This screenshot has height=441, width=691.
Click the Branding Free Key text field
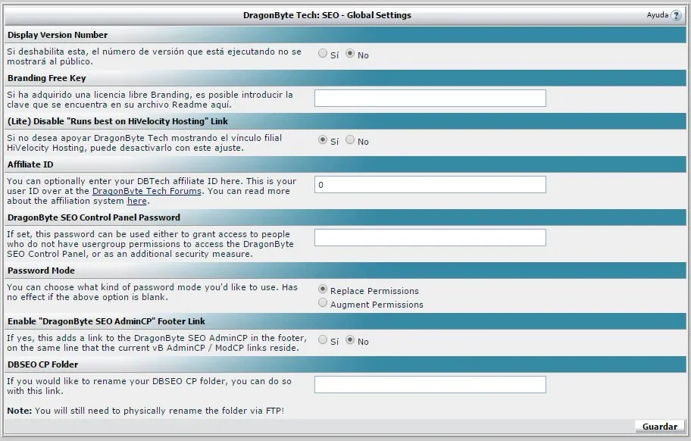coord(430,99)
